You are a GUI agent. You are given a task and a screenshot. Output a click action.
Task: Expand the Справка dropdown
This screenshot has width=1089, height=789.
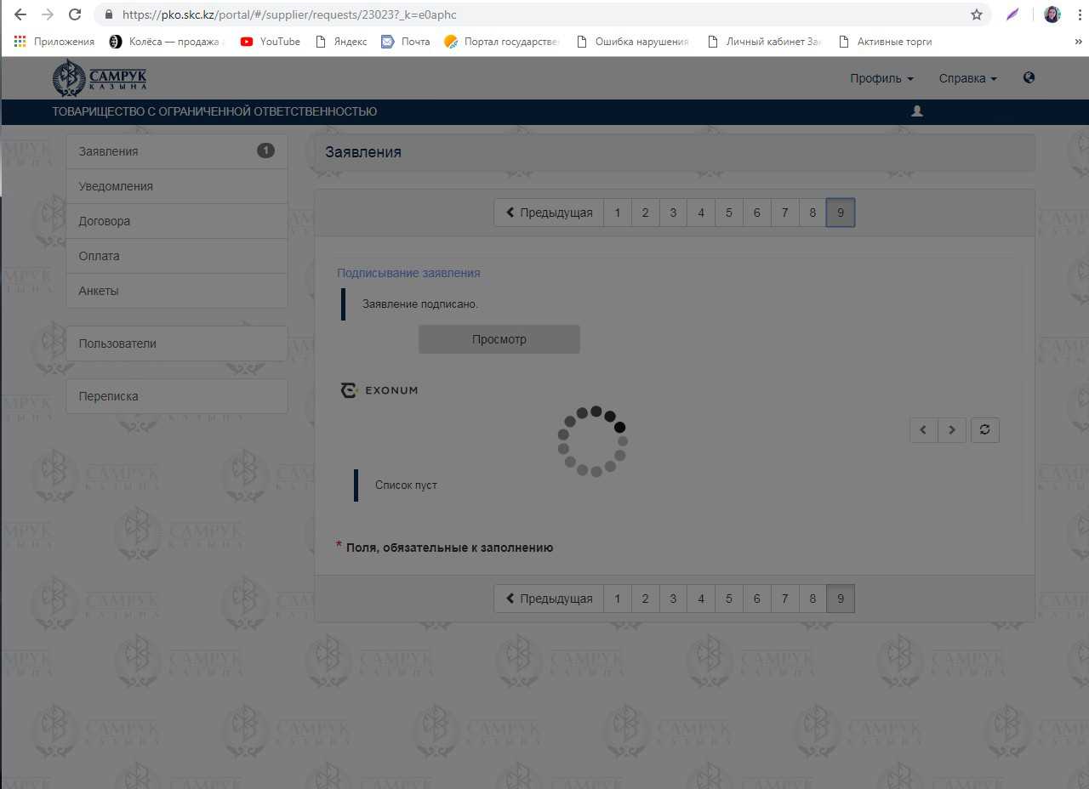pyautogui.click(x=967, y=78)
